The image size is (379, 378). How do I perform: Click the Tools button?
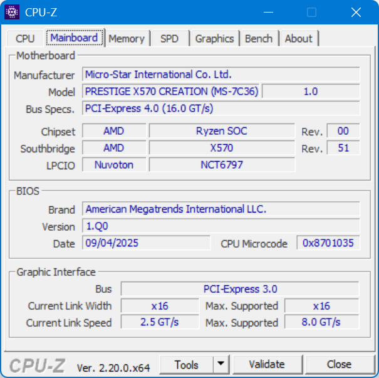[186, 365]
